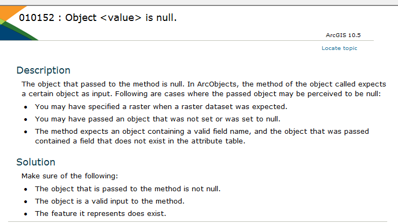This screenshot has height=224, width=398.
Task: Click 'The object is a valid input' bullet
Action: (x=109, y=201)
